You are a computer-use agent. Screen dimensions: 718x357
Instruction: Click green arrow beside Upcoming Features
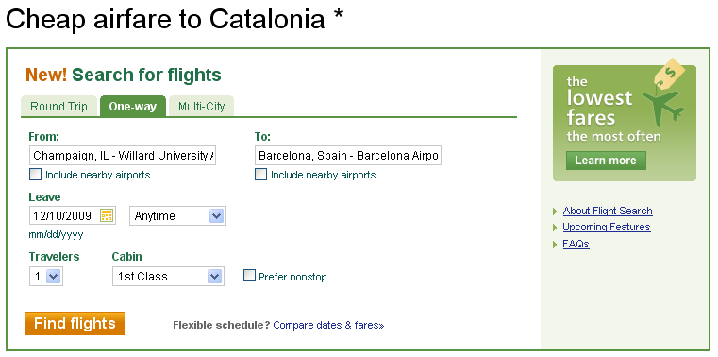coord(555,228)
